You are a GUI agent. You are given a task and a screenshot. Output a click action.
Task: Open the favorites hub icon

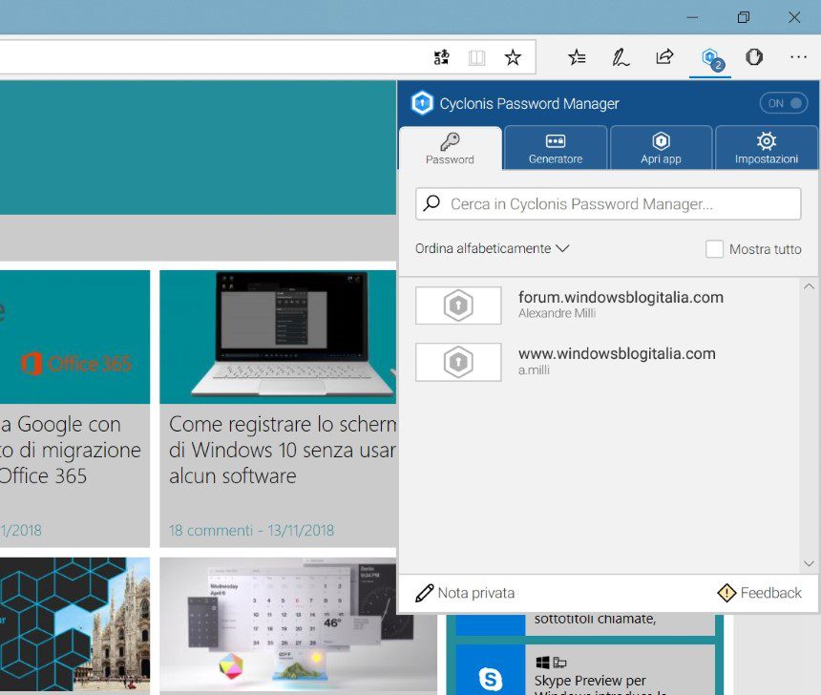[577, 57]
